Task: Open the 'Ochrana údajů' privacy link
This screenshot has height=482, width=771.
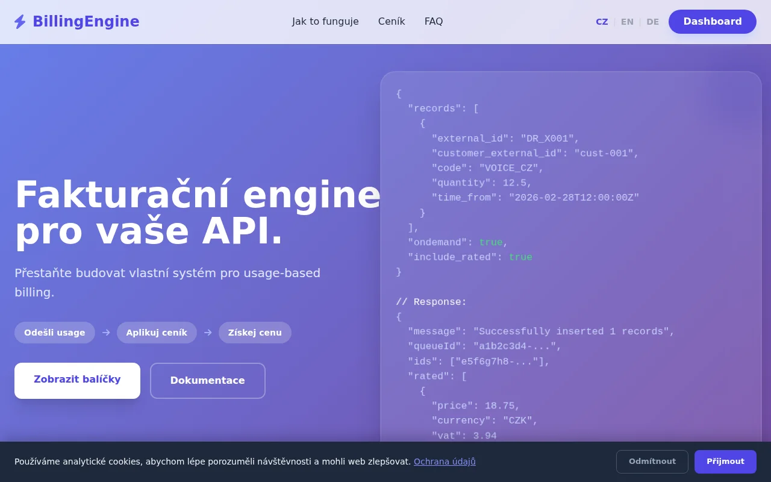Action: (x=445, y=462)
